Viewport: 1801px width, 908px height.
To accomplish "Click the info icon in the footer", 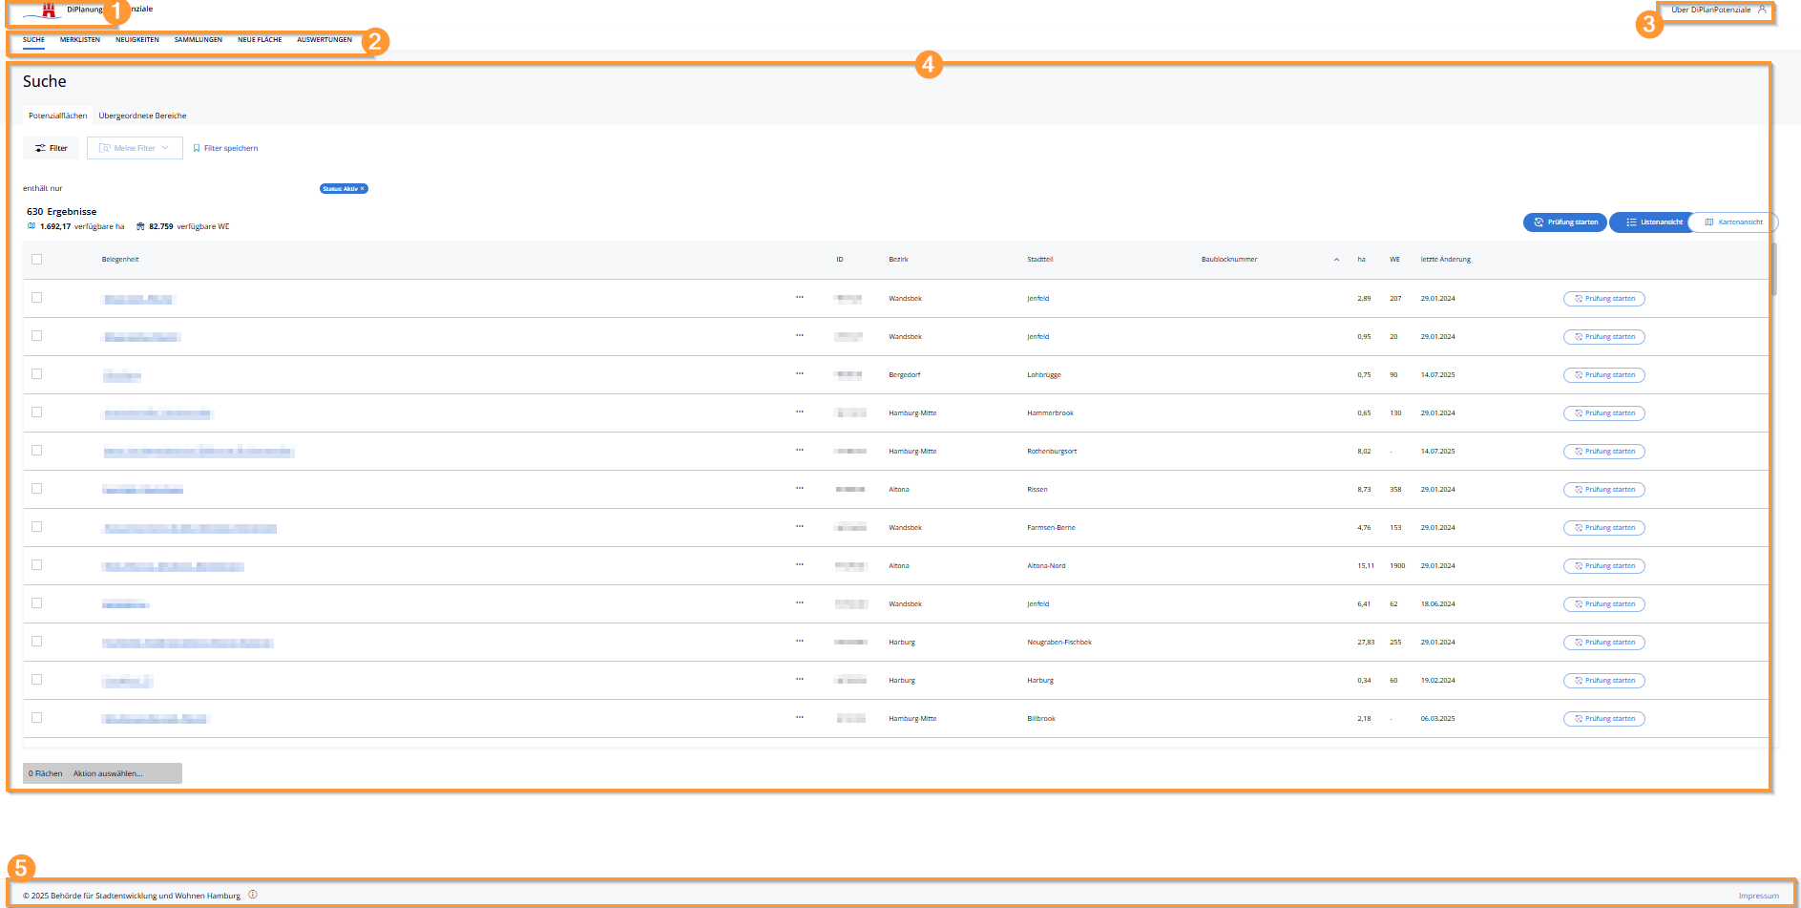I will click(x=253, y=895).
